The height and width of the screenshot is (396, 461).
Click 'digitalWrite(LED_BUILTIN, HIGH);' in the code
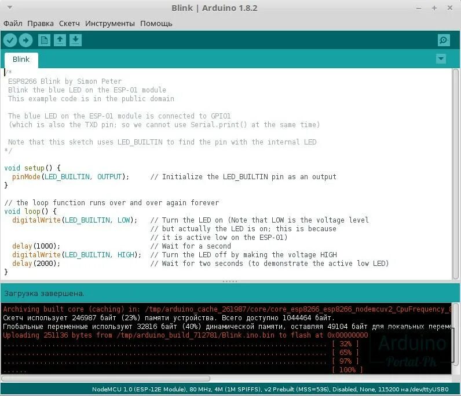tap(76, 255)
